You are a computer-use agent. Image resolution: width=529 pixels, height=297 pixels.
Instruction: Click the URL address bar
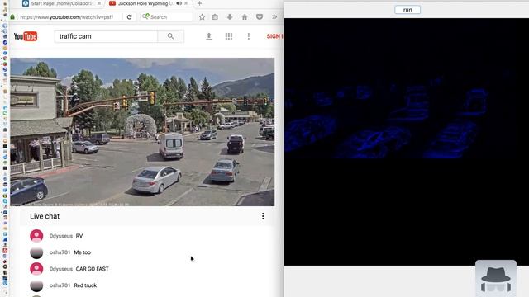point(67,16)
